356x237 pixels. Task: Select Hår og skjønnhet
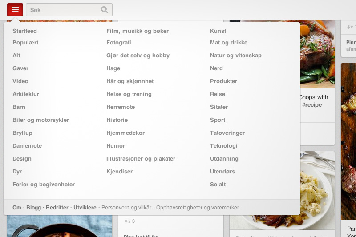(x=130, y=81)
